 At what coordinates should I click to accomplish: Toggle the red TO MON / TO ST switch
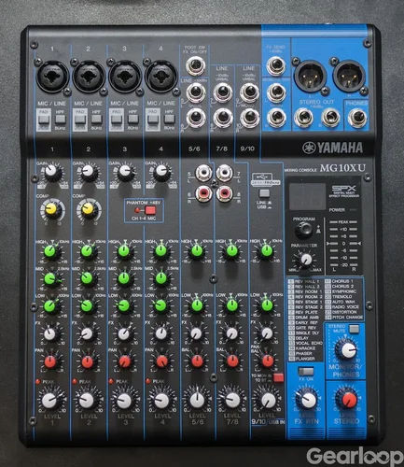tap(278, 377)
